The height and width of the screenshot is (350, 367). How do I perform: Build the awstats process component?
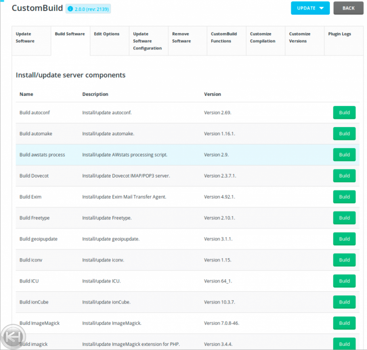click(344, 155)
